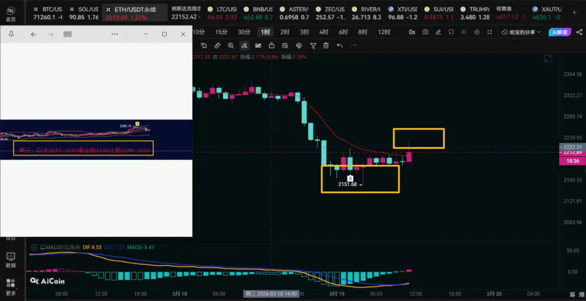
Task: Open chart settings target icon
Action: point(477,32)
